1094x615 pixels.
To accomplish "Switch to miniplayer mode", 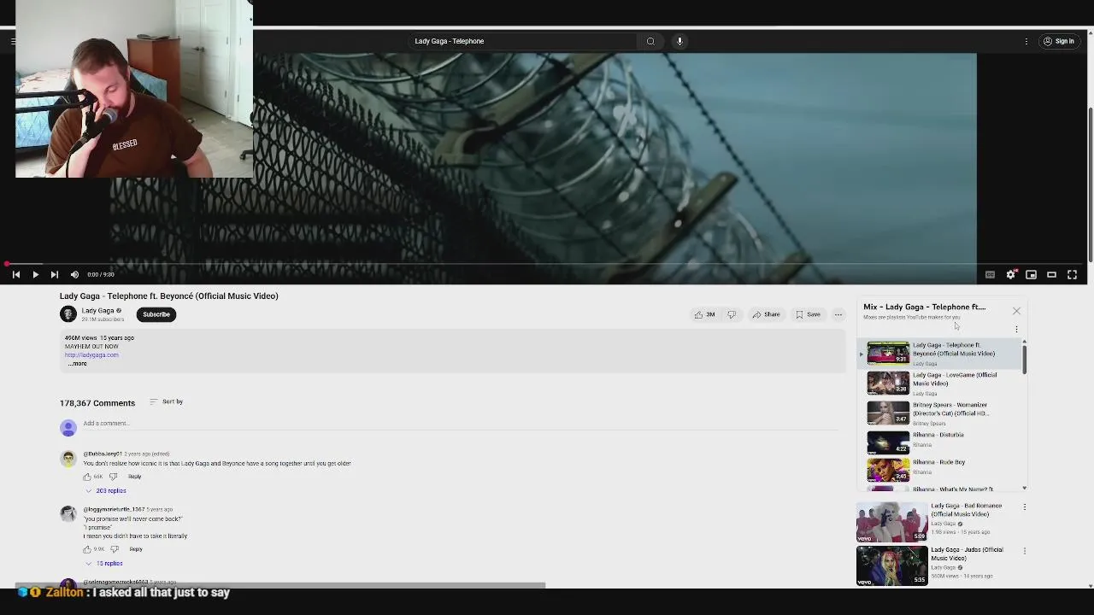I will [x=1031, y=274].
